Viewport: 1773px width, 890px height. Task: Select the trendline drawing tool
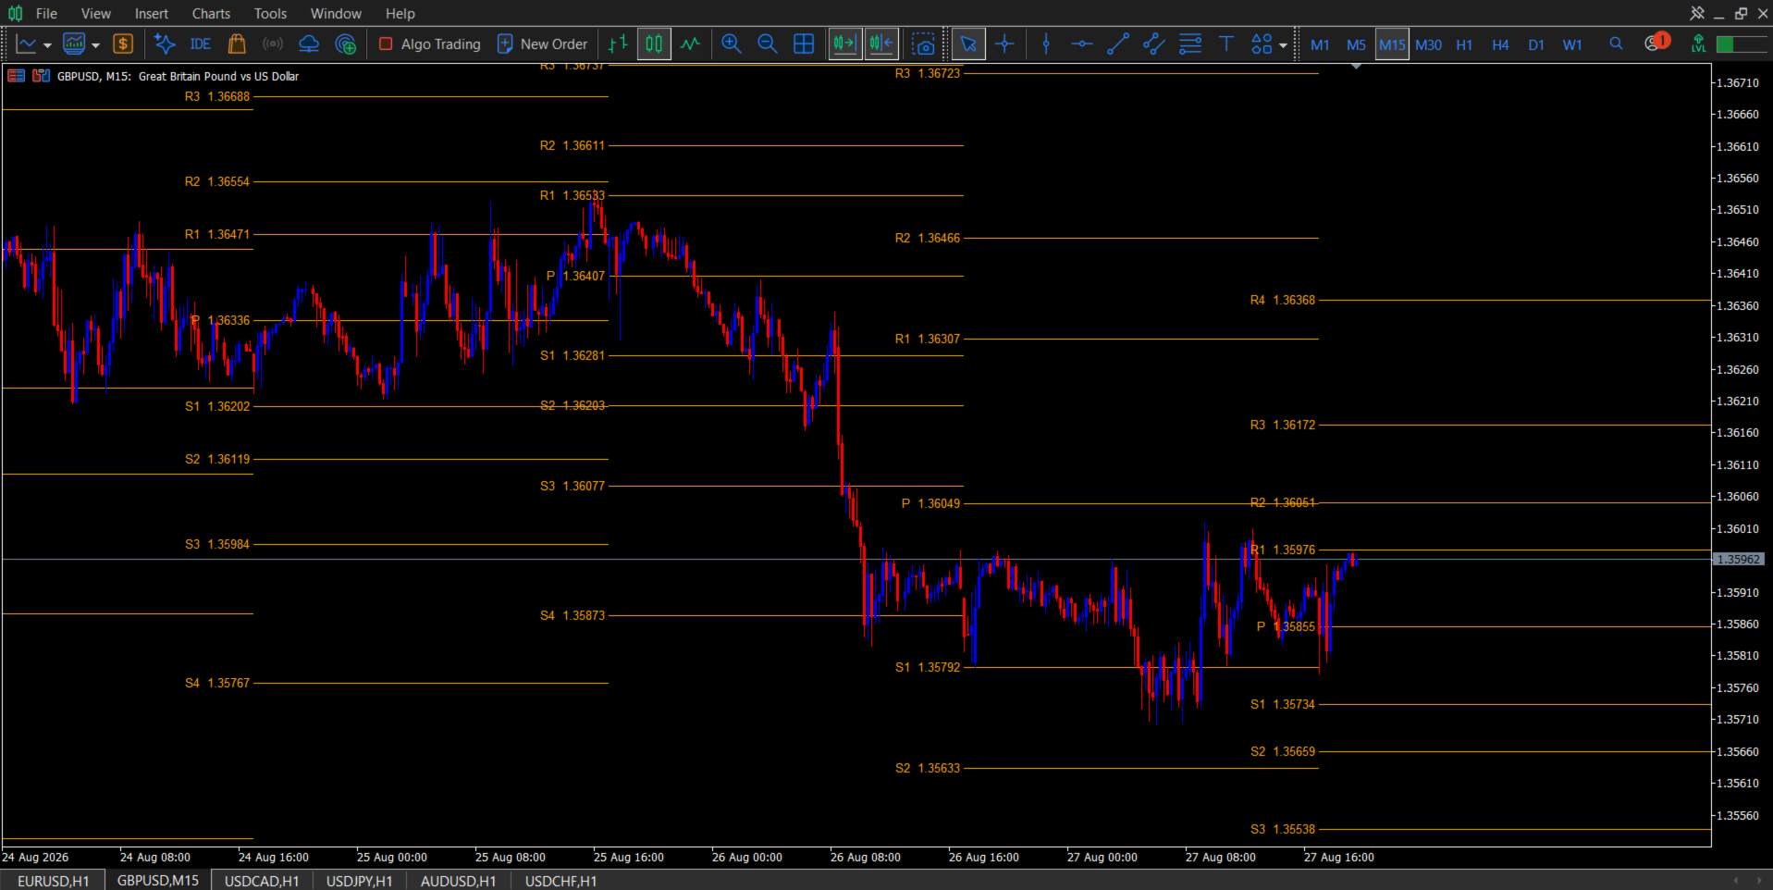click(1118, 43)
